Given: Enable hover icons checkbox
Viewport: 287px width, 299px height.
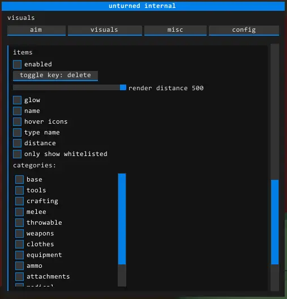Looking at the screenshot, I should tap(17, 121).
